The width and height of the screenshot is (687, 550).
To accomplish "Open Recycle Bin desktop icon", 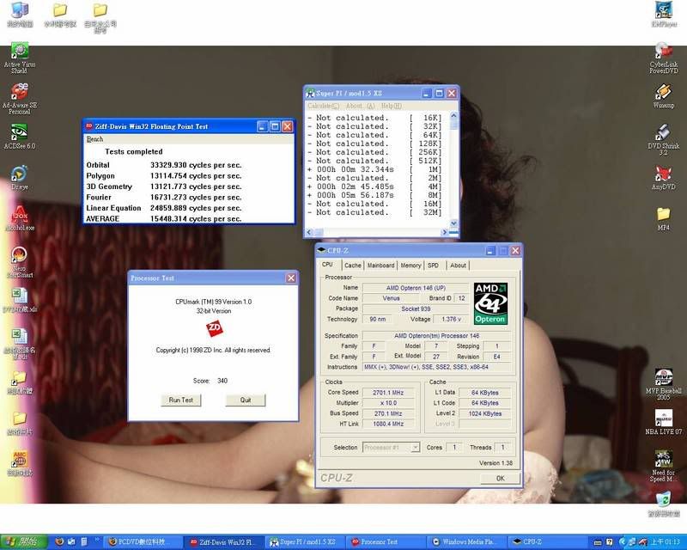I will pos(663,504).
